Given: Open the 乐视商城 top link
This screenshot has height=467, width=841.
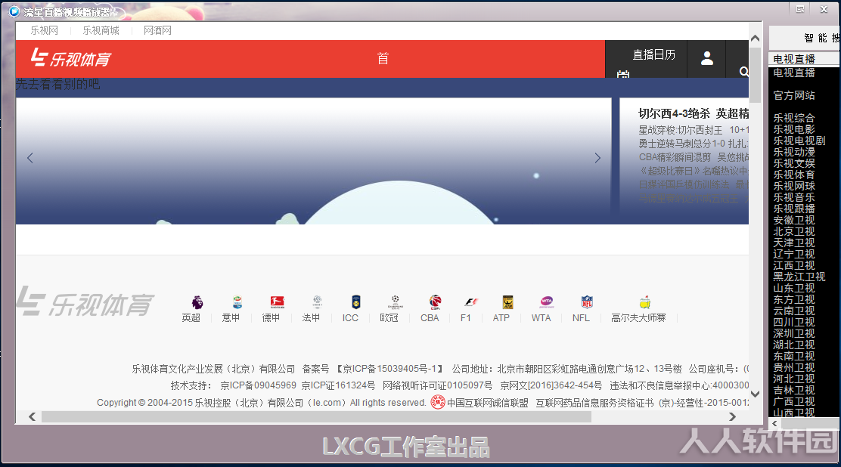Looking at the screenshot, I should (101, 30).
